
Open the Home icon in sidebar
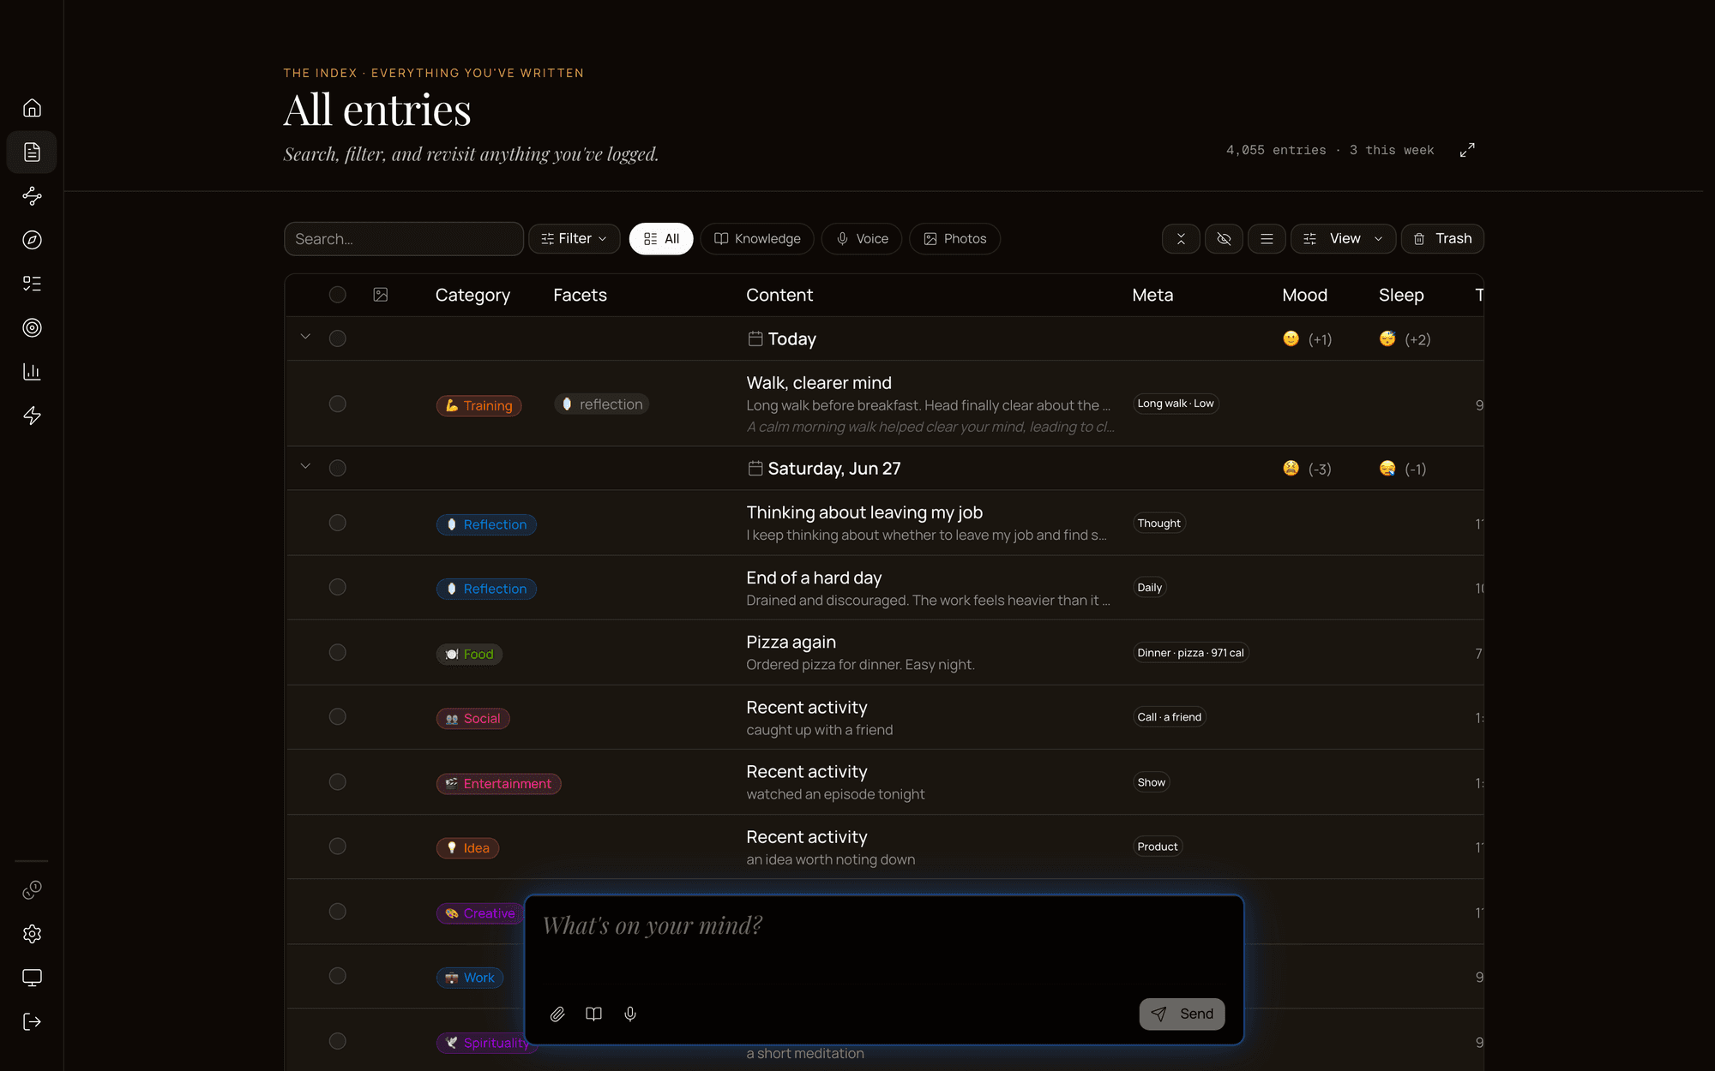(32, 108)
